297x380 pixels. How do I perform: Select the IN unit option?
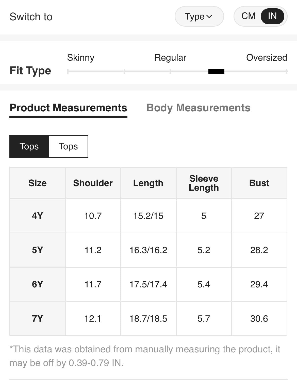272,16
